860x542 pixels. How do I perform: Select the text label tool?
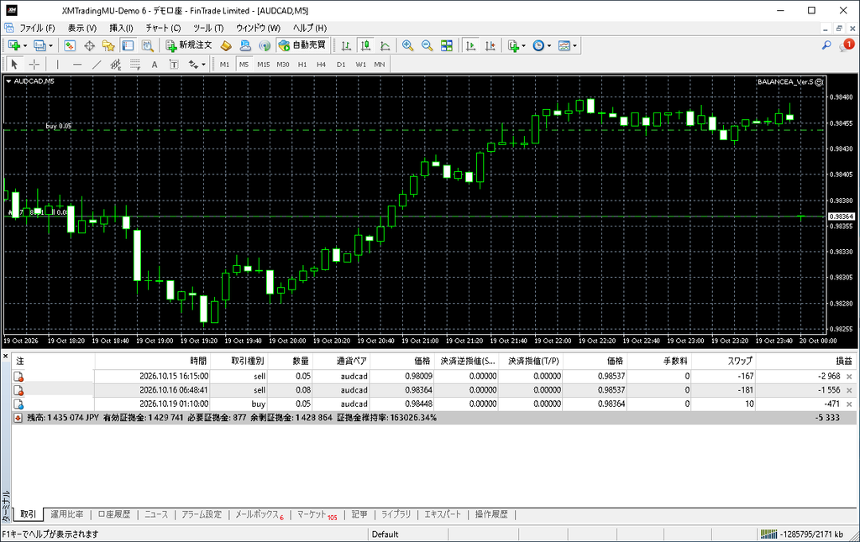[x=174, y=64]
